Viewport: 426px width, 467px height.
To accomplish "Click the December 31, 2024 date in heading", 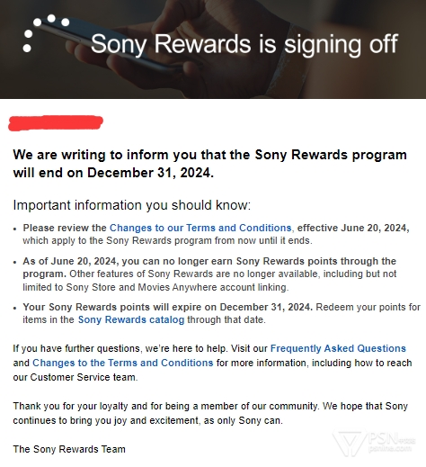I will coord(151,173).
